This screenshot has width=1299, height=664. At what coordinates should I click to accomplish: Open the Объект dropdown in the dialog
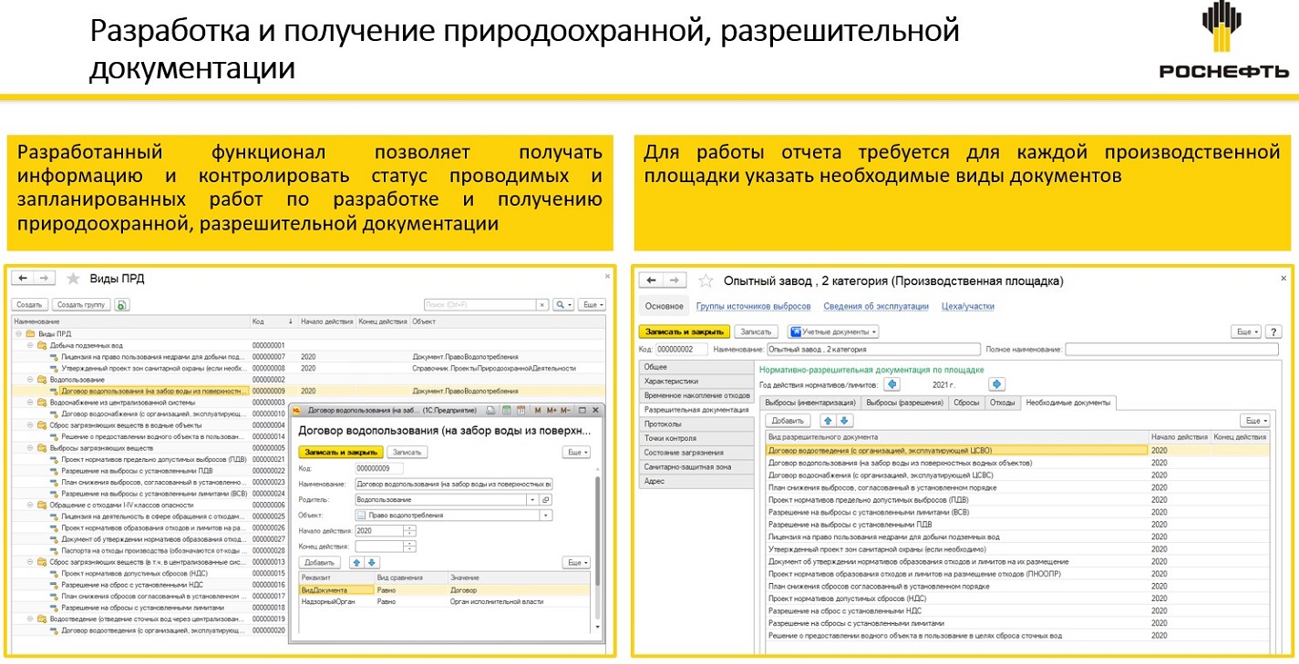[x=546, y=516]
